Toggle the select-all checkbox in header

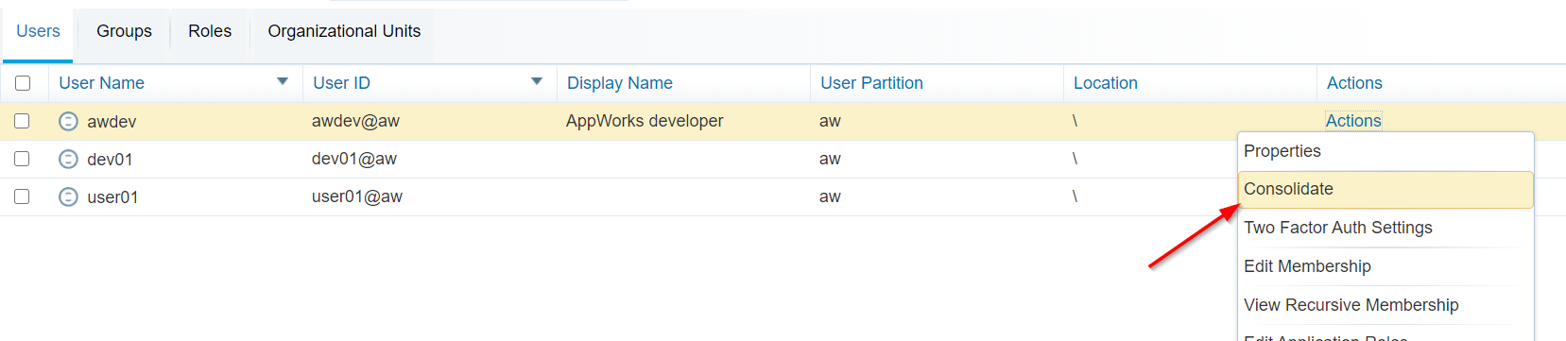click(23, 83)
